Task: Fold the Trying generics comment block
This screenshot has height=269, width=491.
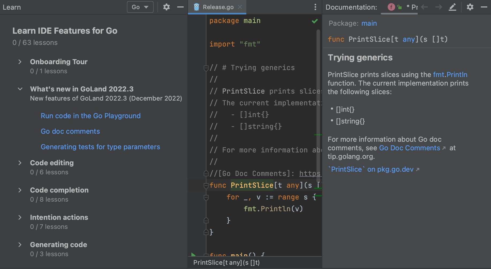Action: click(x=206, y=68)
